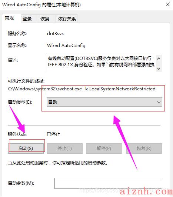Screen dimensions: 173x197
Task: Click the 已停止 service status text
Action: coord(53,134)
